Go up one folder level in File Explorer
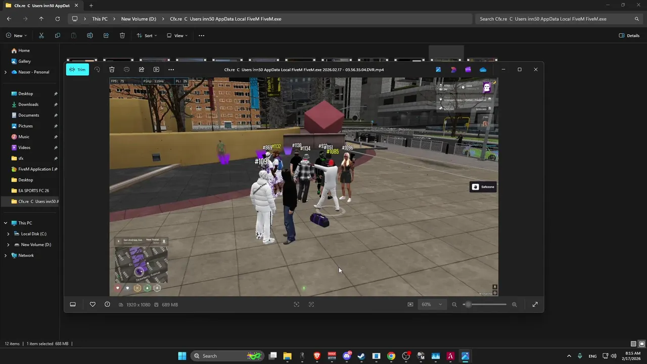This screenshot has height=364, width=647. 41,19
